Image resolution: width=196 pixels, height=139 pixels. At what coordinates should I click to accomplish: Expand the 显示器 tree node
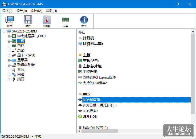[x=9, y=60]
